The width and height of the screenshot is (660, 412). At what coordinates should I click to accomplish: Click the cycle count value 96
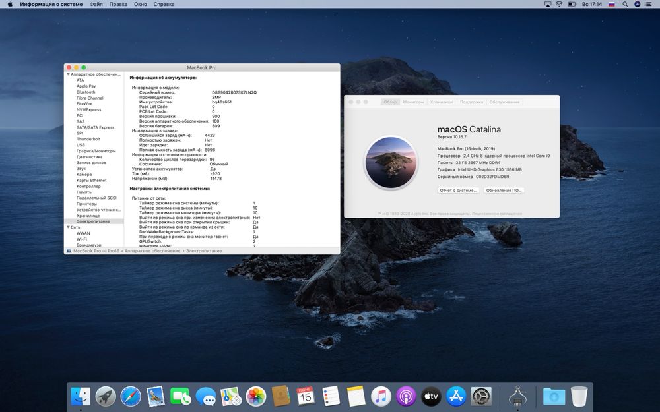[x=212, y=160]
